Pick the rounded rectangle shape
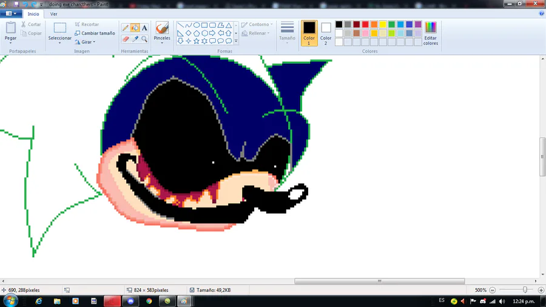 (212, 25)
